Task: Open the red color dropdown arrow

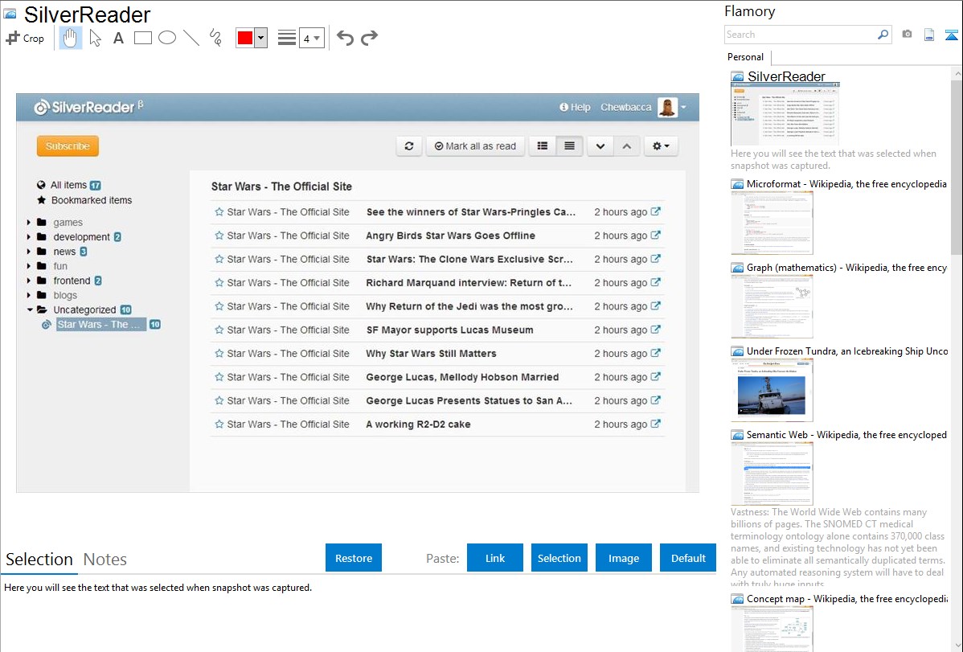Action: tap(260, 38)
